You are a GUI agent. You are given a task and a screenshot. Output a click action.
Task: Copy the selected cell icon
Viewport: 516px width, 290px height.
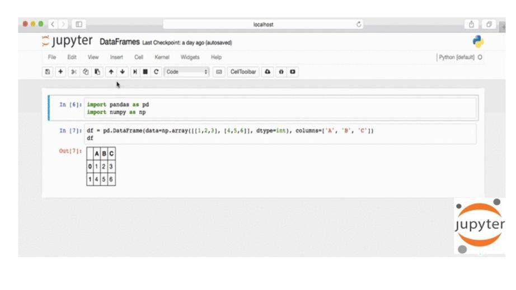point(86,72)
